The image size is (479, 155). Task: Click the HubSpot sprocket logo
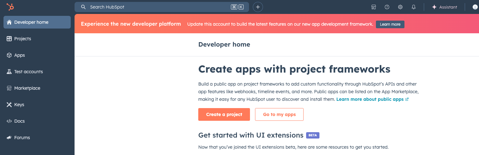pos(10,7)
